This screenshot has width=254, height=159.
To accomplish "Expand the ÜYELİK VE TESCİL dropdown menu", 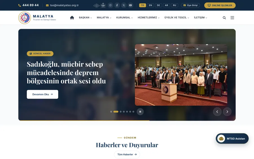I will [x=177, y=18].
